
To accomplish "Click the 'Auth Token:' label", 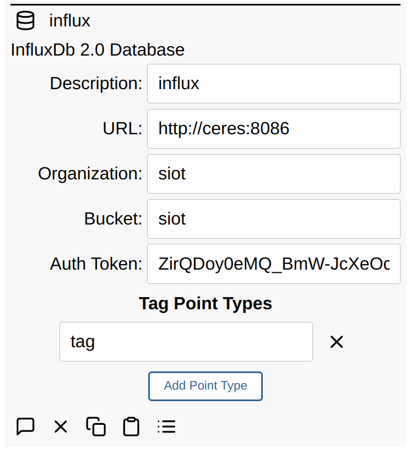I will (96, 264).
